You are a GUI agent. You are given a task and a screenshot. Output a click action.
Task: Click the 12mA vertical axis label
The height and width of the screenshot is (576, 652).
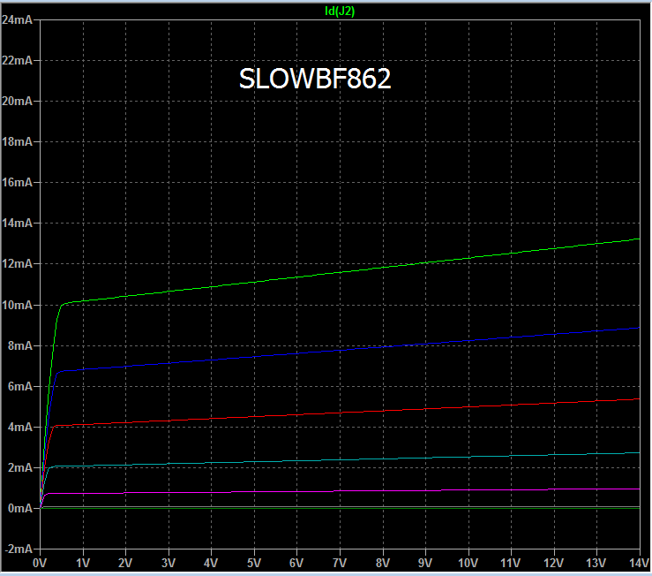coord(17,263)
